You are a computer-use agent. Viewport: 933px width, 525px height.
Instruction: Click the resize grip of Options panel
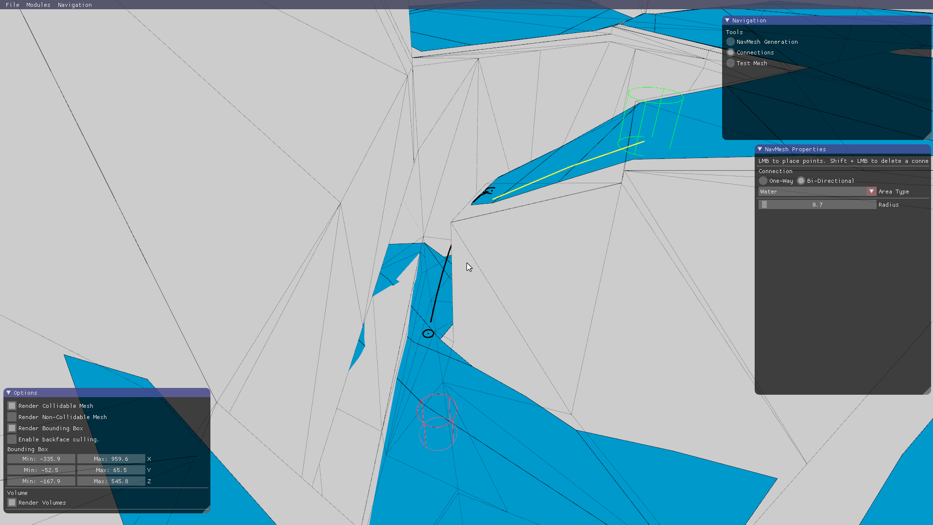207,509
